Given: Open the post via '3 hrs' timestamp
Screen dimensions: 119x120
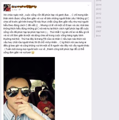Looking at the screenshot, I should [x=14, y=10].
